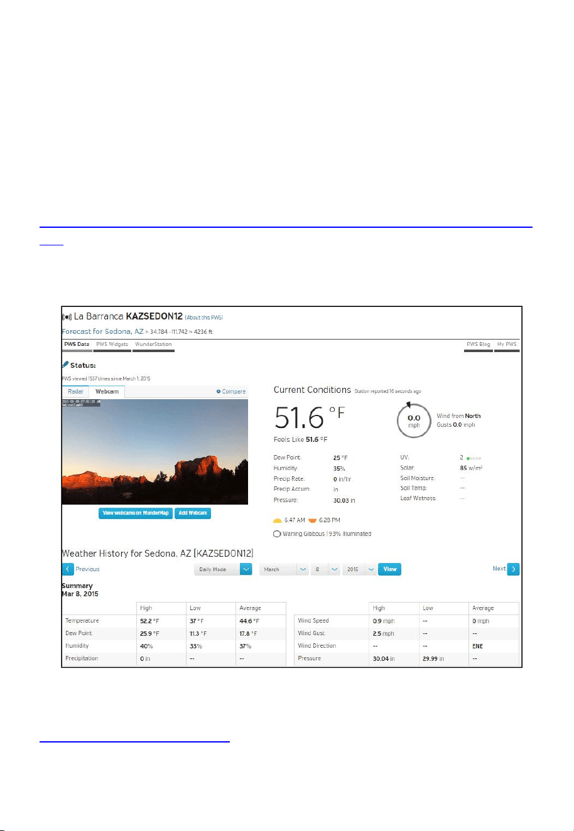The width and height of the screenshot is (574, 831).
Task: Open the PWS Widgets tab
Action: point(112,345)
